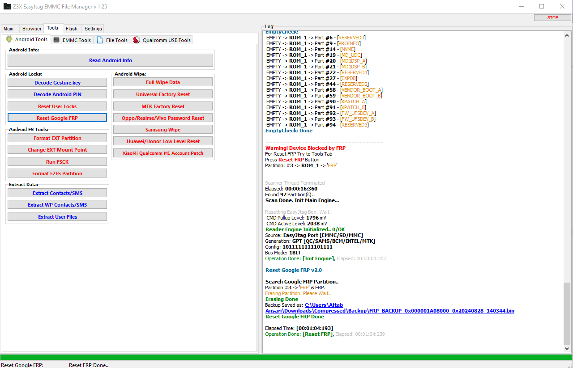
Task: Click 'Erasing Done' log line
Action: [x=282, y=299]
